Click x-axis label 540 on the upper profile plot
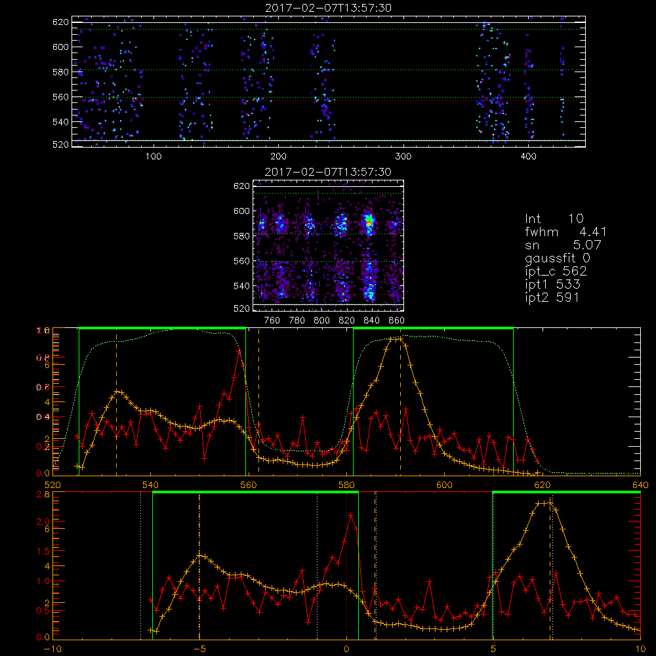 click(x=151, y=485)
